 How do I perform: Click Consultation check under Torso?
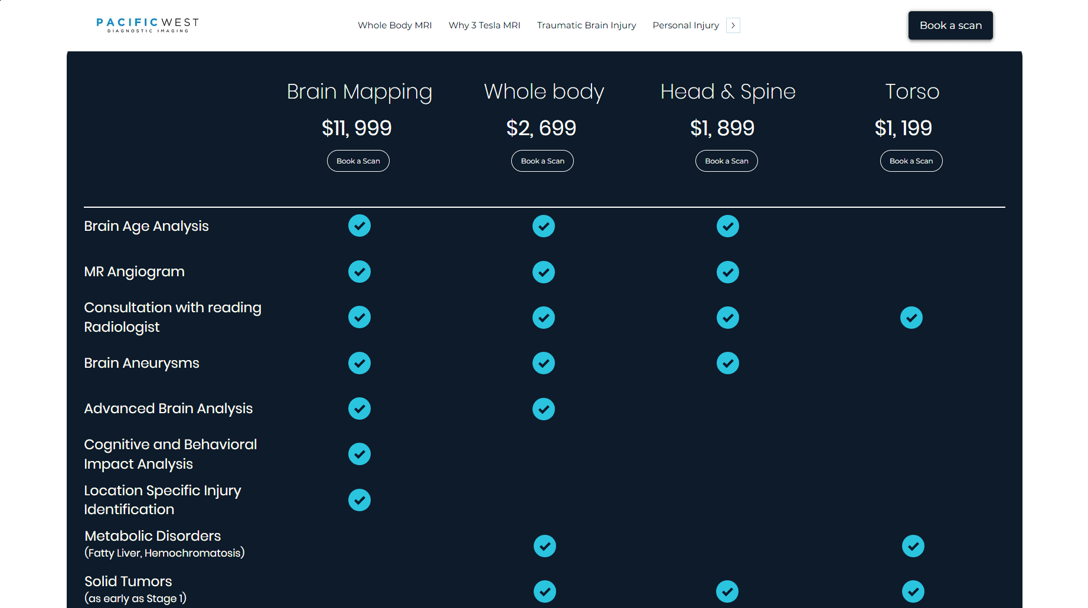pyautogui.click(x=911, y=318)
